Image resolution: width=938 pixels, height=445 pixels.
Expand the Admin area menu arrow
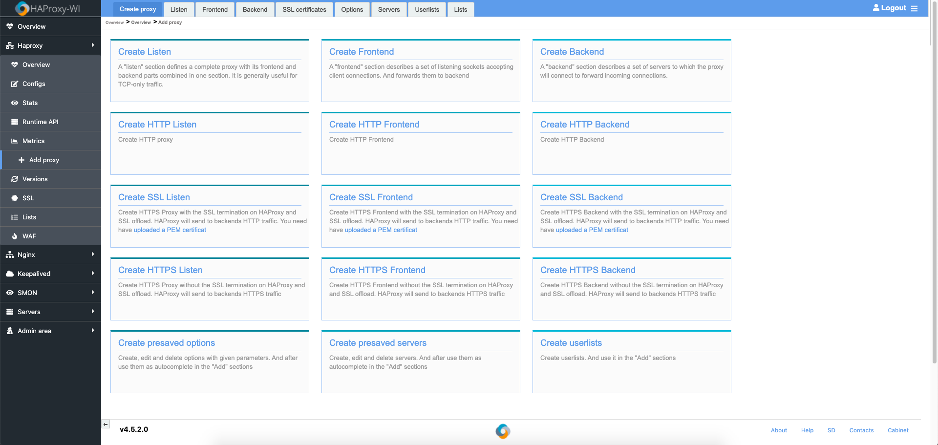pyautogui.click(x=93, y=330)
